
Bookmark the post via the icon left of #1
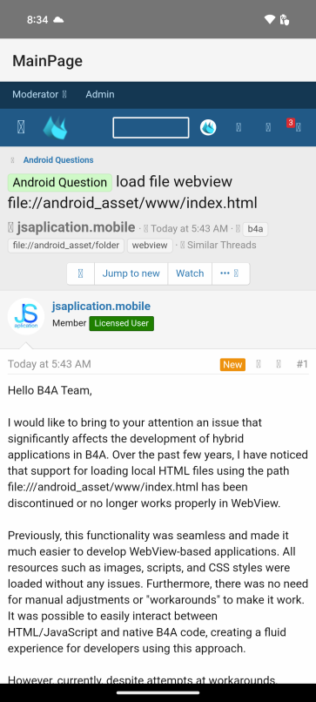[x=279, y=364]
